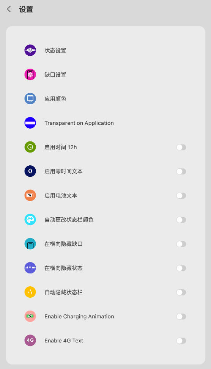Click the Transparent on Application bar icon
This screenshot has height=369, width=211.
click(x=30, y=123)
